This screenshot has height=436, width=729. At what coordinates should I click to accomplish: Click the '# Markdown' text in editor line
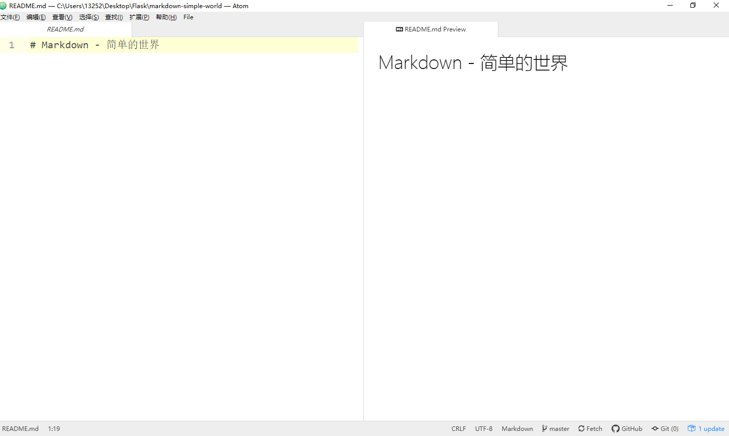click(59, 45)
